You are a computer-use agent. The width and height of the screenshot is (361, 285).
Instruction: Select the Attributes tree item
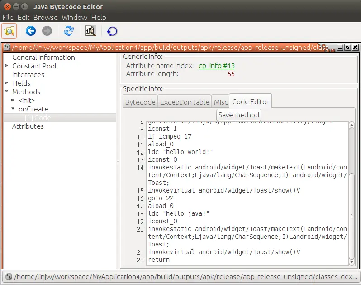[28, 126]
